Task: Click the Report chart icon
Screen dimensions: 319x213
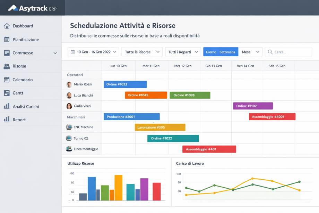Action: click(x=7, y=120)
